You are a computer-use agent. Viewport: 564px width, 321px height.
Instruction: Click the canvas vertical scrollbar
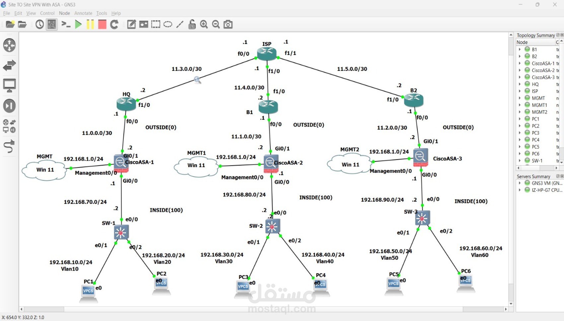[x=511, y=169]
